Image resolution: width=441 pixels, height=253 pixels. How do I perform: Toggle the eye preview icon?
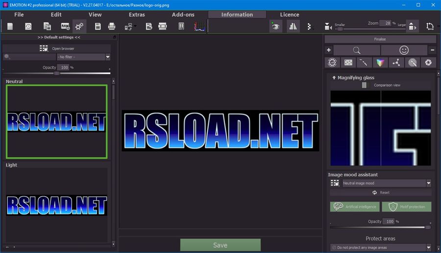(x=276, y=26)
